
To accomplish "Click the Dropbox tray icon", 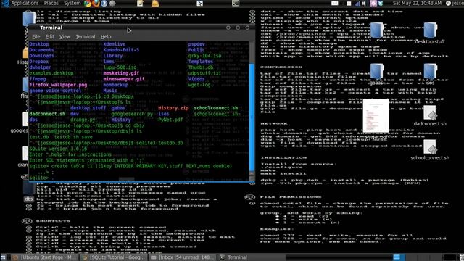I will pyautogui.click(x=381, y=3).
